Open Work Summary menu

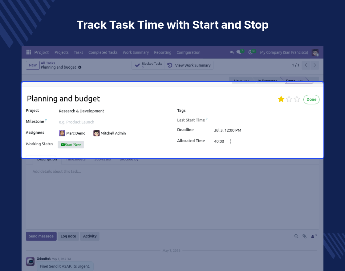coord(136,52)
